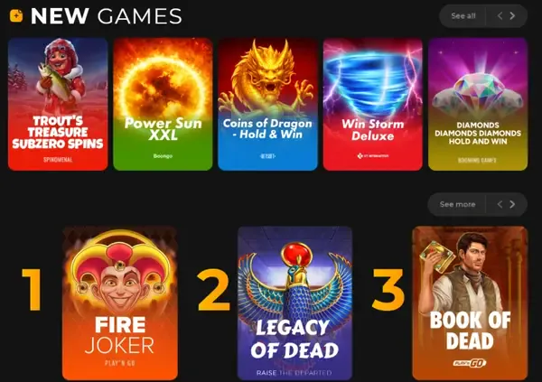Show previous top-ranked games

(x=500, y=204)
